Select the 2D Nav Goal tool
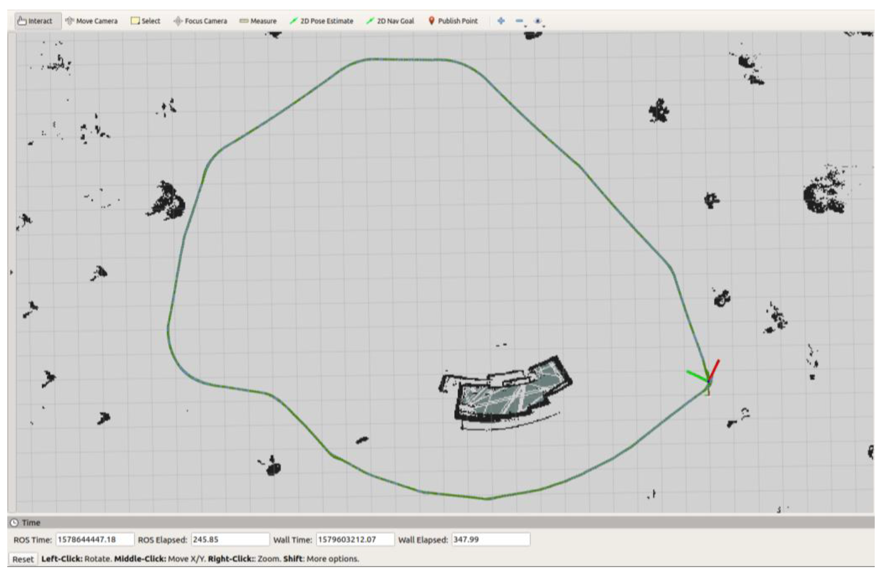 pyautogui.click(x=390, y=21)
